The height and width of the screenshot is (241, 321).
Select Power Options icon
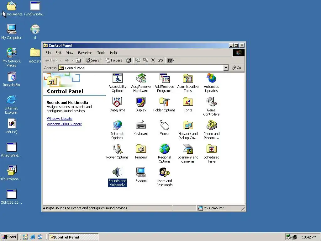pyautogui.click(x=117, y=152)
